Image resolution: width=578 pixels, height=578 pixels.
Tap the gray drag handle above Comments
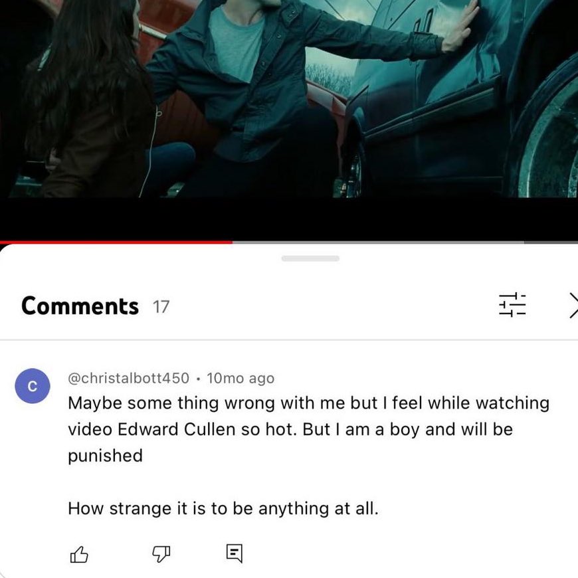(x=310, y=258)
